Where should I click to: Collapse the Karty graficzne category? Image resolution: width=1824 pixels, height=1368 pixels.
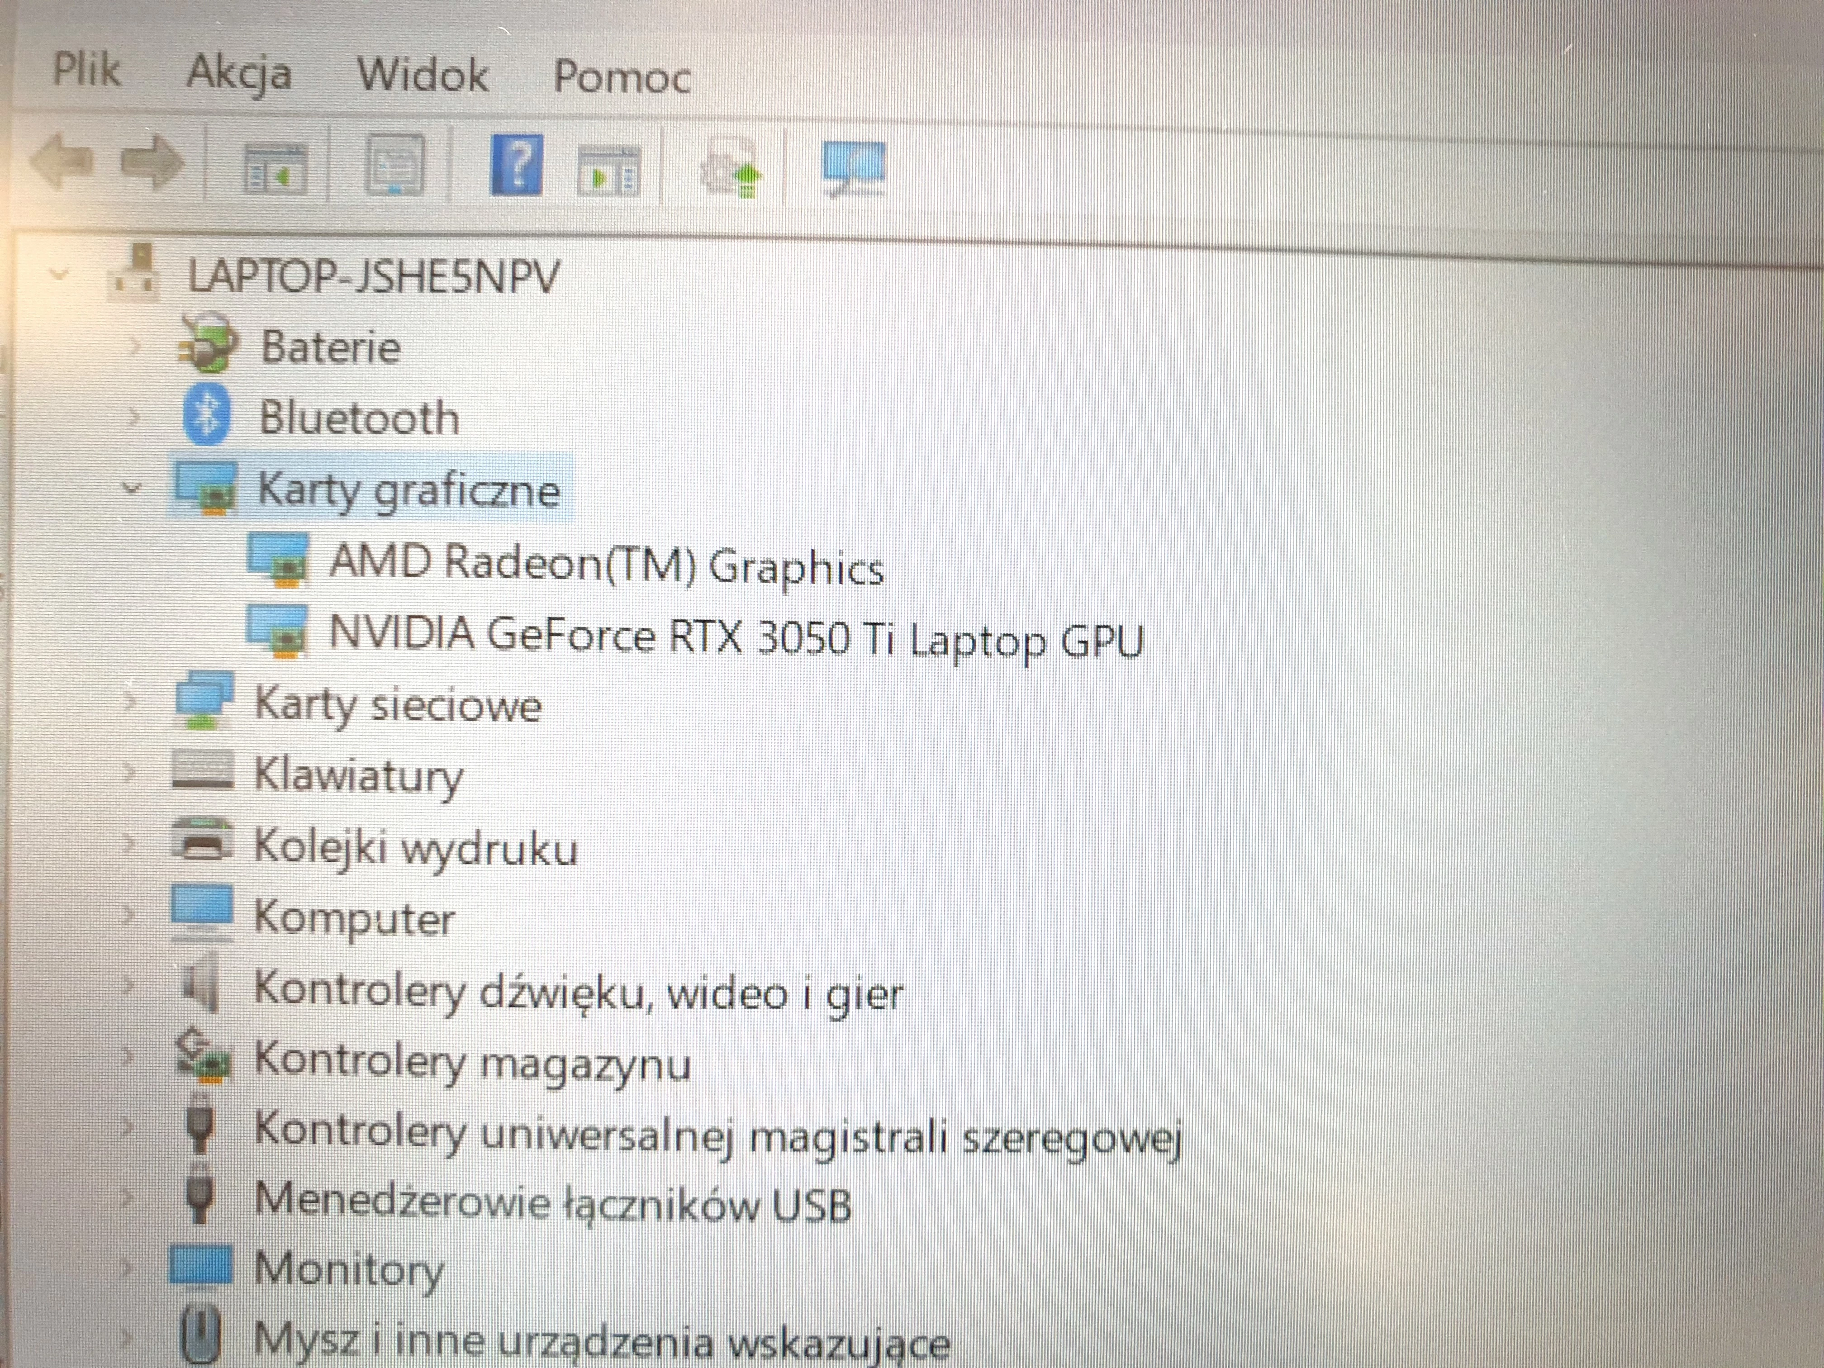point(132,488)
